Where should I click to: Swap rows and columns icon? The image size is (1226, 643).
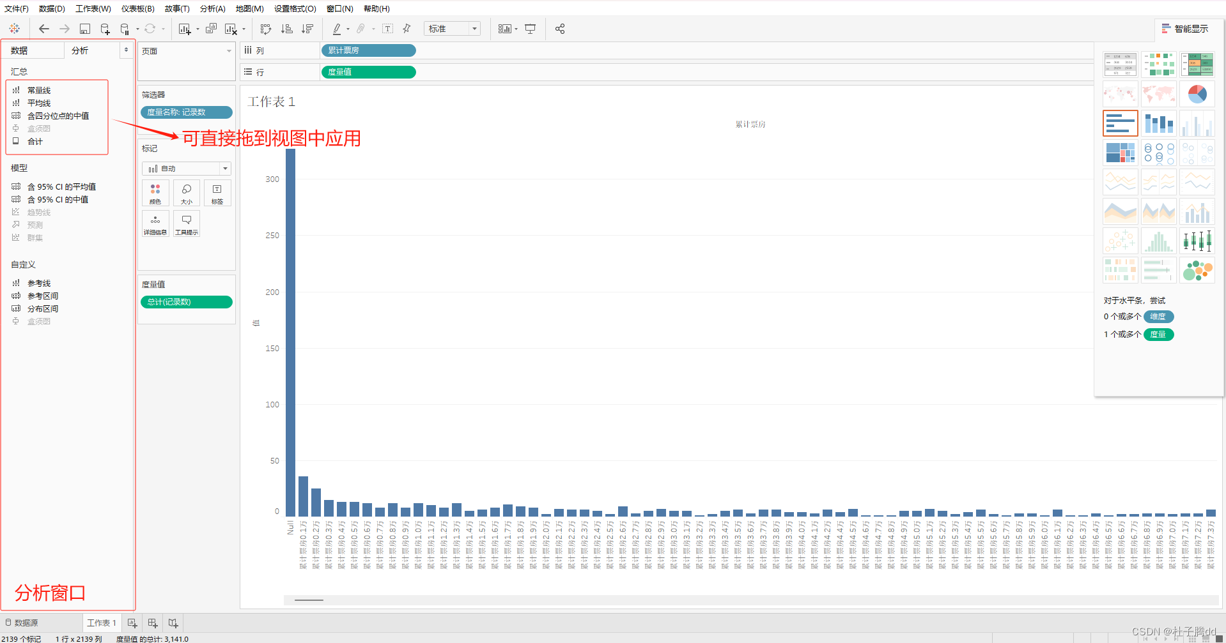pyautogui.click(x=266, y=29)
